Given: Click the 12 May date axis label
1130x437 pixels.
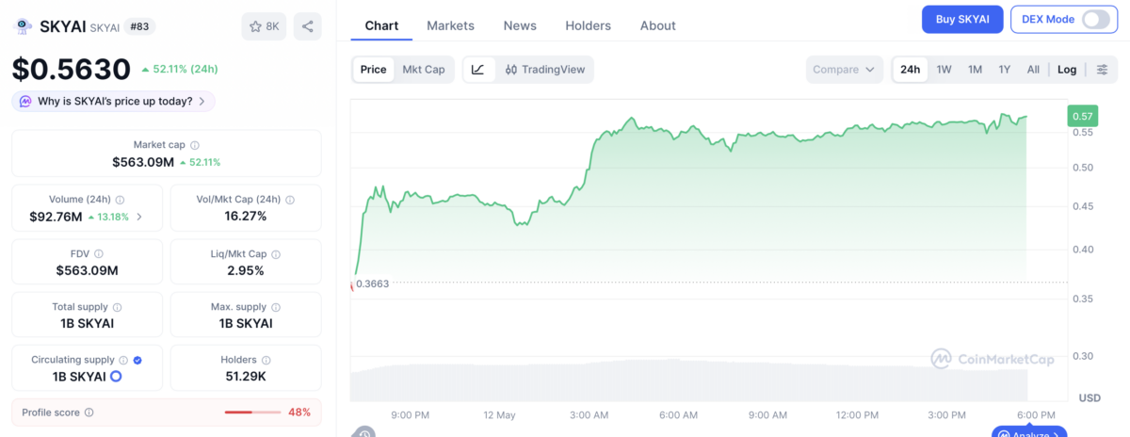Looking at the screenshot, I should click(499, 415).
